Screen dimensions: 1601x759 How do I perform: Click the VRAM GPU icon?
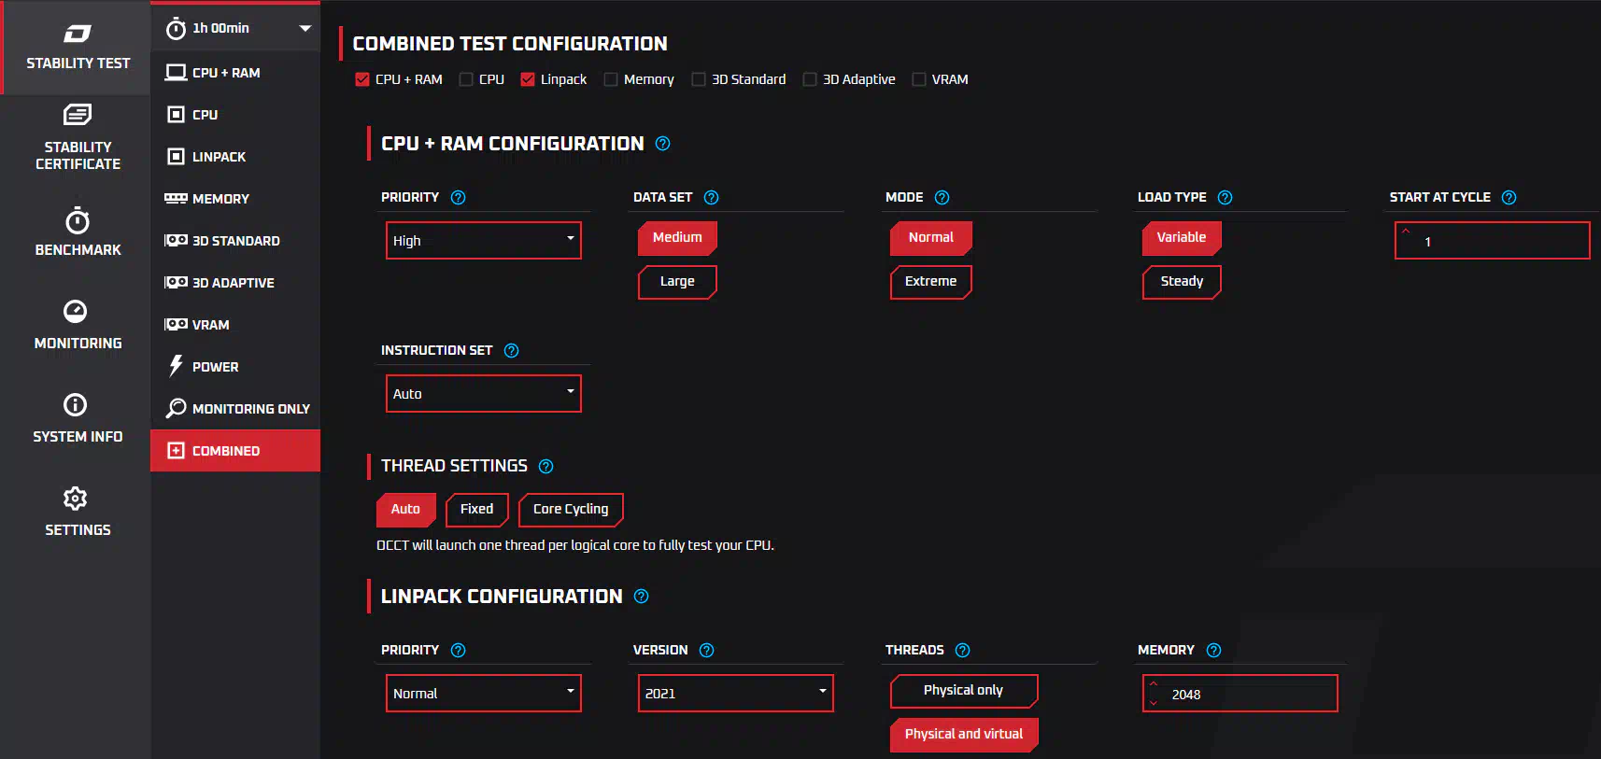tap(176, 324)
